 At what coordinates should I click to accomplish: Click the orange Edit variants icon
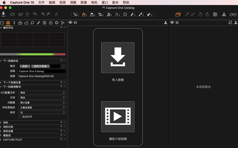click(178, 15)
